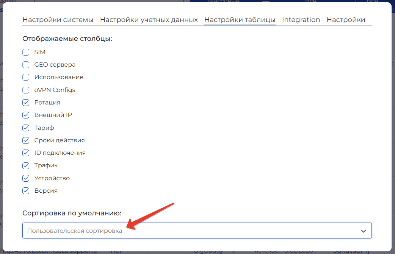Uncheck the ID подключения checkbox

(26, 153)
